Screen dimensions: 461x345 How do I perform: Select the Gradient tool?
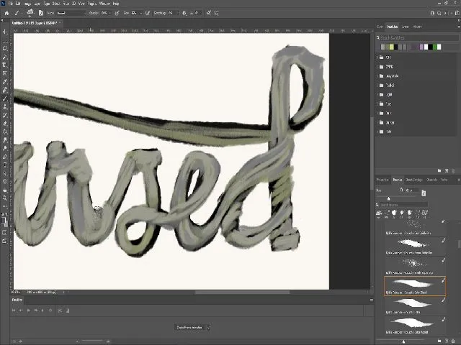click(5, 132)
